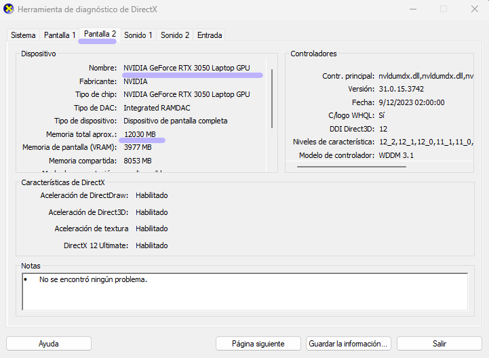This screenshot has height=358, width=489.
Task: Click the Salir button
Action: 439,344
